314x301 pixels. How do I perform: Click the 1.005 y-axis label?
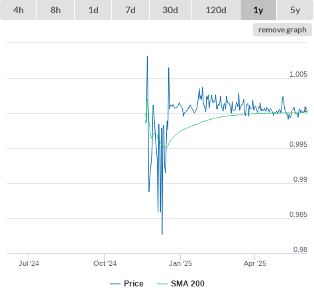(x=298, y=74)
